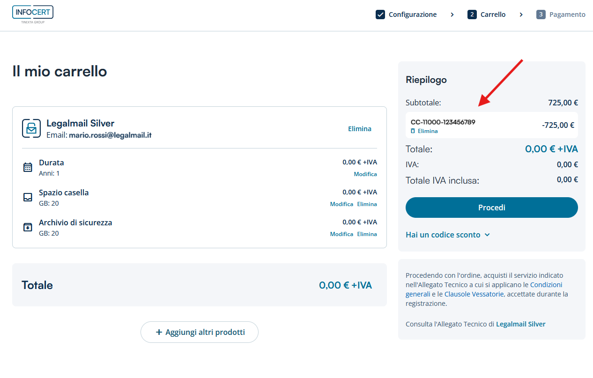593x378 pixels.
Task: Click Elimina for Archivio di sicurezza
Action: [x=367, y=234]
